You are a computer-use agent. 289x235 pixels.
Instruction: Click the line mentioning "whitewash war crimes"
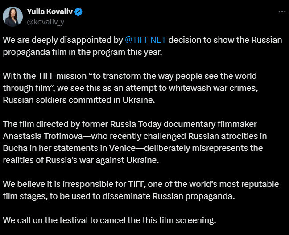[130, 88]
